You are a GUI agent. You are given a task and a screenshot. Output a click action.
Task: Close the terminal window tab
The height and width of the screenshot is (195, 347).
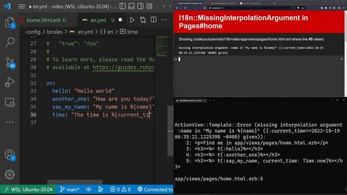coord(204,101)
